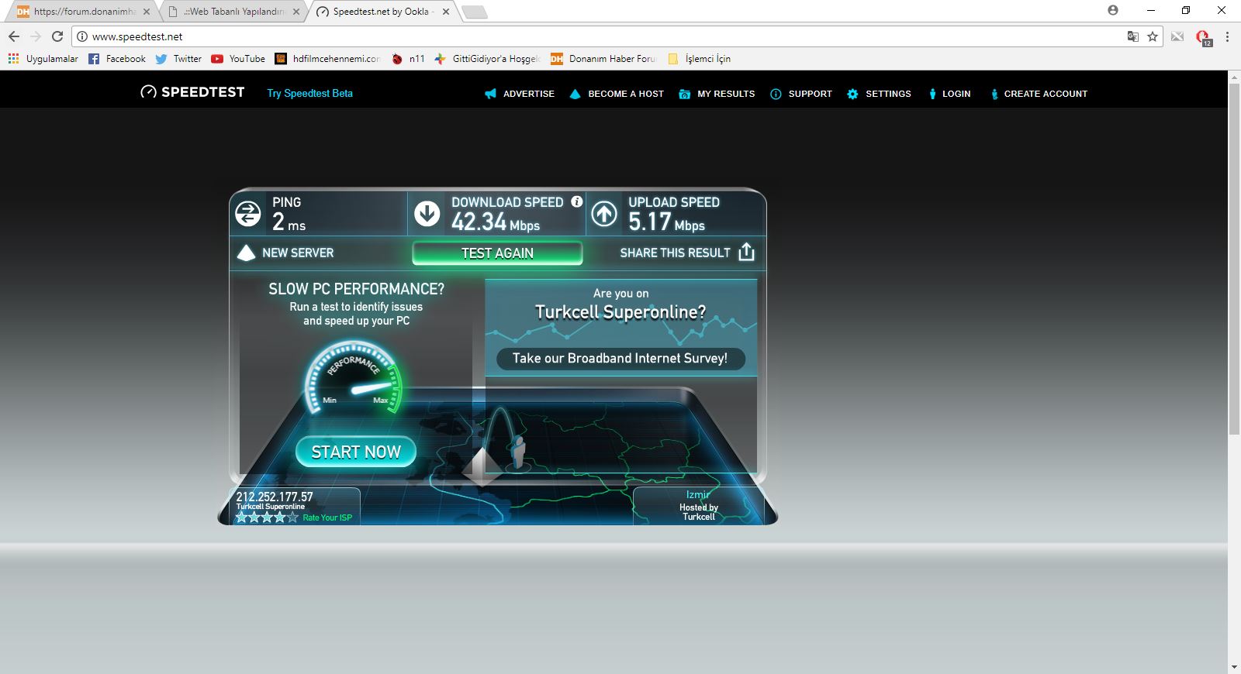
Task: Open the n11 bookmark
Action: tap(409, 59)
